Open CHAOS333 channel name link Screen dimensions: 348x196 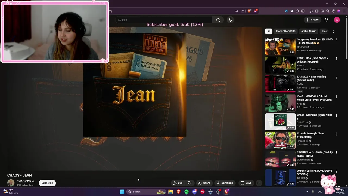24,181
